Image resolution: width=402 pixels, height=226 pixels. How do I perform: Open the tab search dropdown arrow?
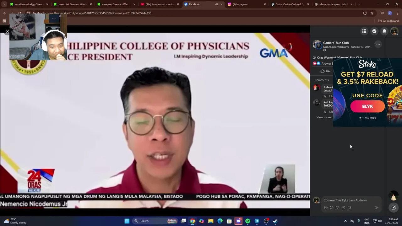(4, 4)
